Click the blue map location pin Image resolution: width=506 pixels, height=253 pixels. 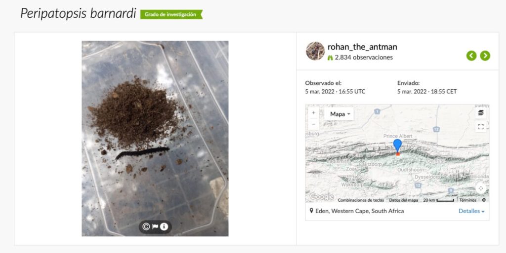398,145
